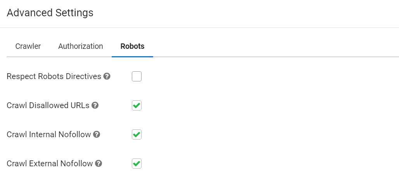Click the Advanced Settings heading

50,12
